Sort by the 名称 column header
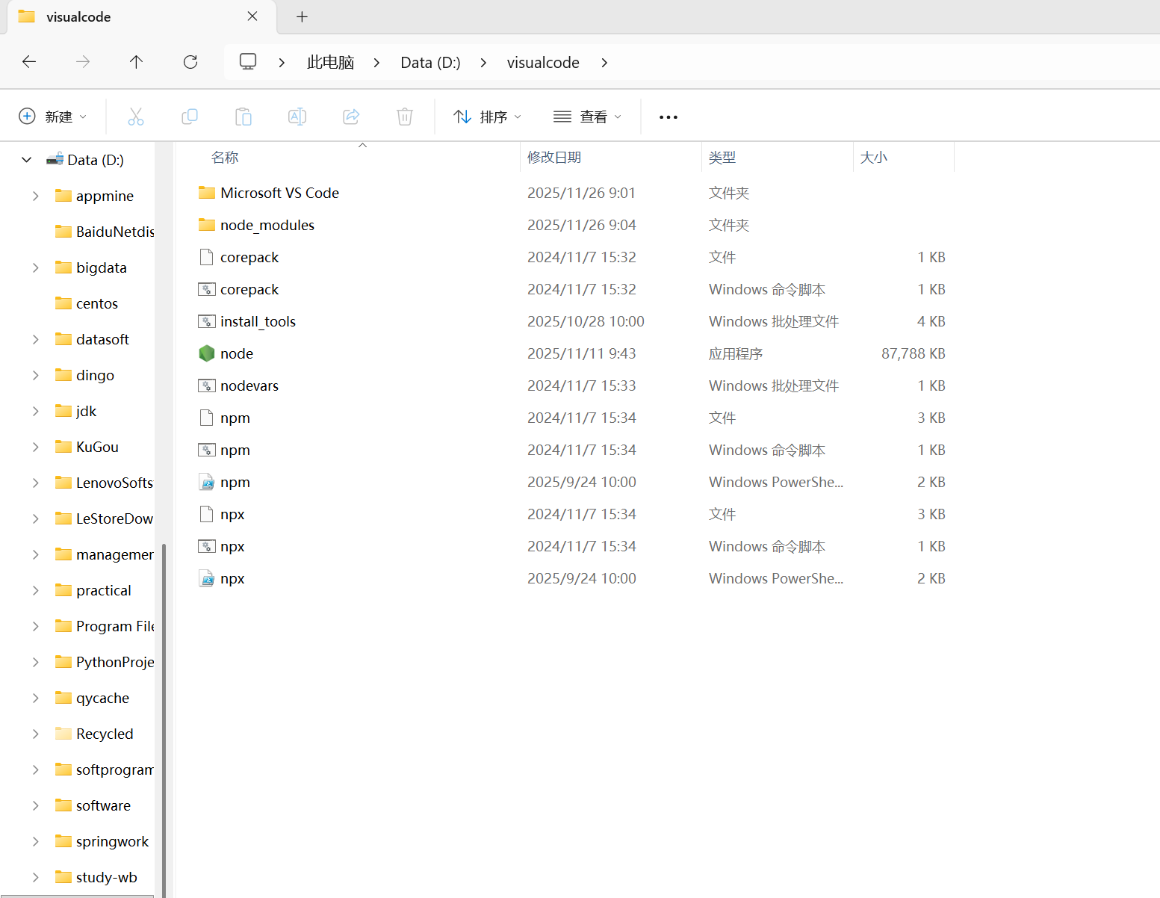 pyautogui.click(x=225, y=158)
